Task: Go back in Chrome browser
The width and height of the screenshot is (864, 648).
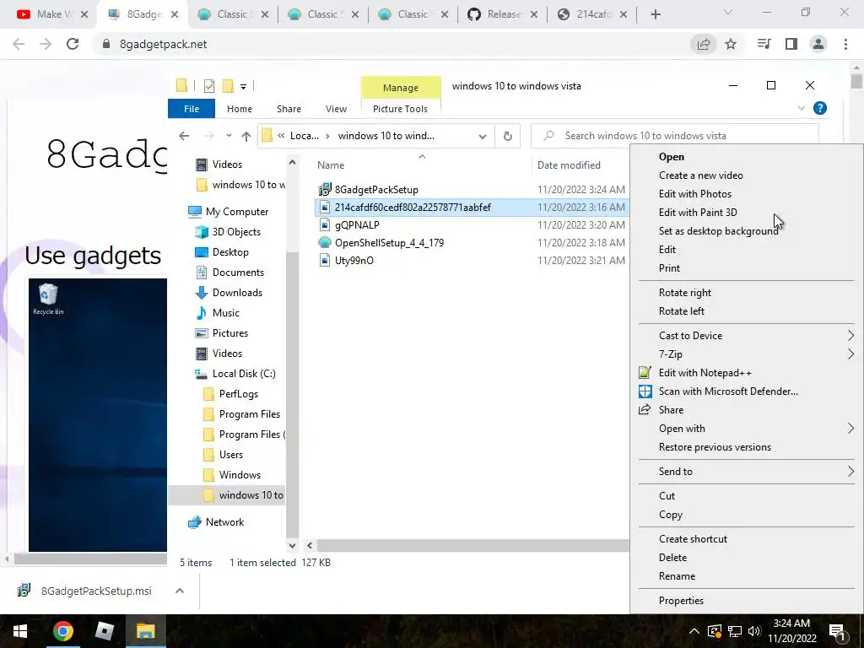Action: tap(19, 44)
